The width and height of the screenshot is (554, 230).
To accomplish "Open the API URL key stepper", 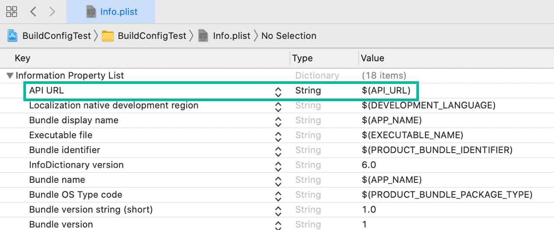I will (x=278, y=91).
